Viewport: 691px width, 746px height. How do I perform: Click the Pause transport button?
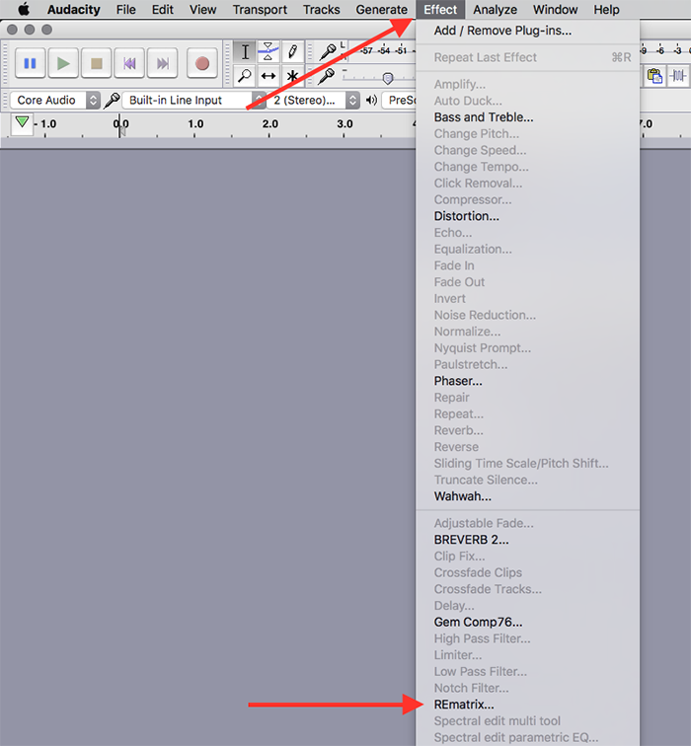[30, 63]
